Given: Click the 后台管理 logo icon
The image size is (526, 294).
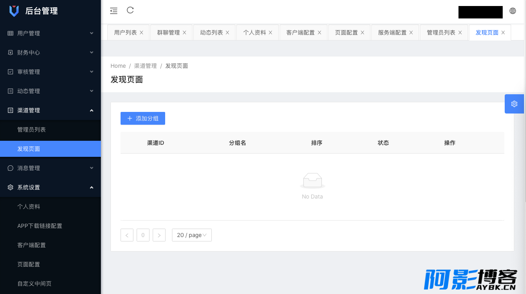Looking at the screenshot, I should pyautogui.click(x=14, y=11).
